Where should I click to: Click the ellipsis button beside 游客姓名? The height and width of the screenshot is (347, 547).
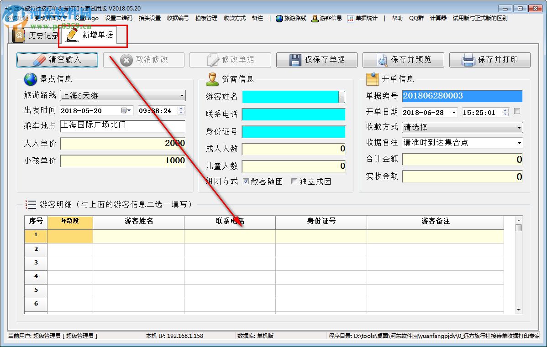click(x=342, y=96)
